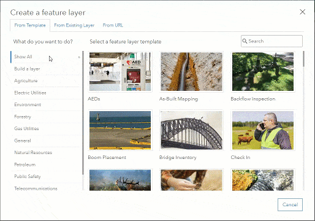Click the Bridge Inventory label
The width and height of the screenshot is (315, 221).
(x=178, y=158)
